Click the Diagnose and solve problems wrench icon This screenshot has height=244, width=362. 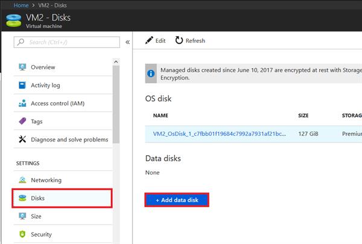[22, 140]
